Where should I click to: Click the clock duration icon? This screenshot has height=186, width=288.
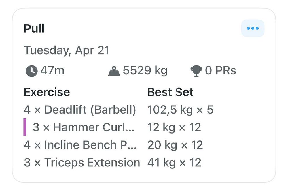[31, 71]
